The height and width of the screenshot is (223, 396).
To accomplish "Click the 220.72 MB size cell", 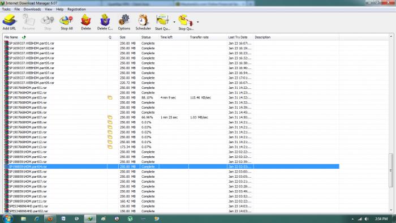I will [x=128, y=83].
